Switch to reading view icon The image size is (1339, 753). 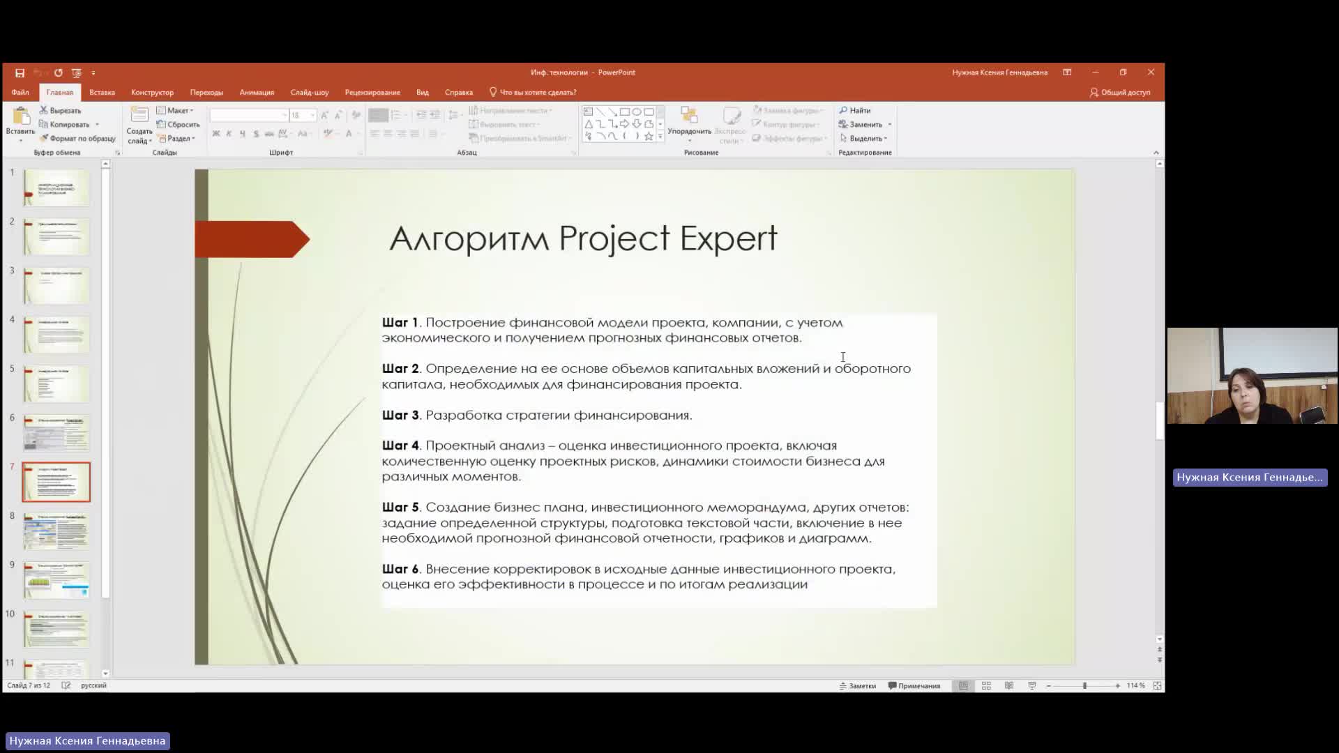pos(1009,686)
